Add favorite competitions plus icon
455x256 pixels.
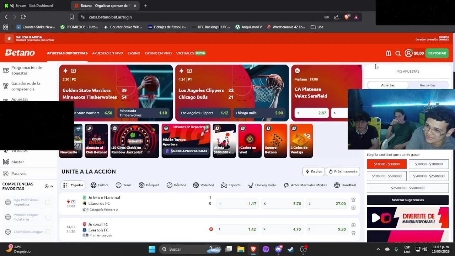coord(47,186)
